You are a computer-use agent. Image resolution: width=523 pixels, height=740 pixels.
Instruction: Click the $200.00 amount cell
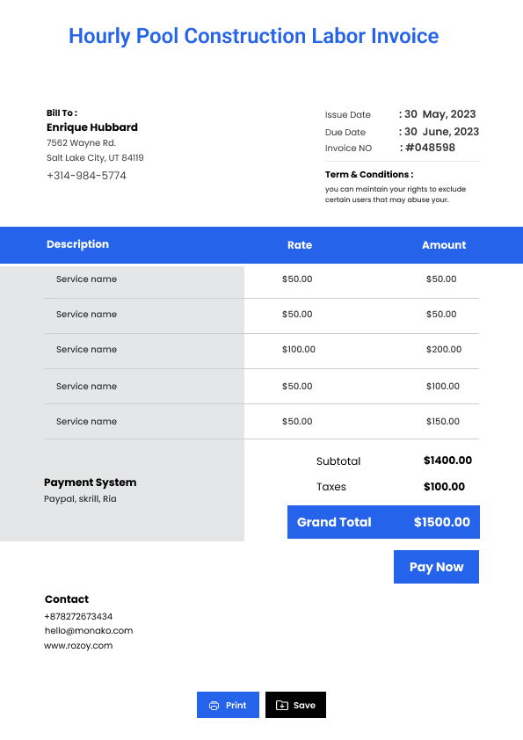tap(444, 349)
